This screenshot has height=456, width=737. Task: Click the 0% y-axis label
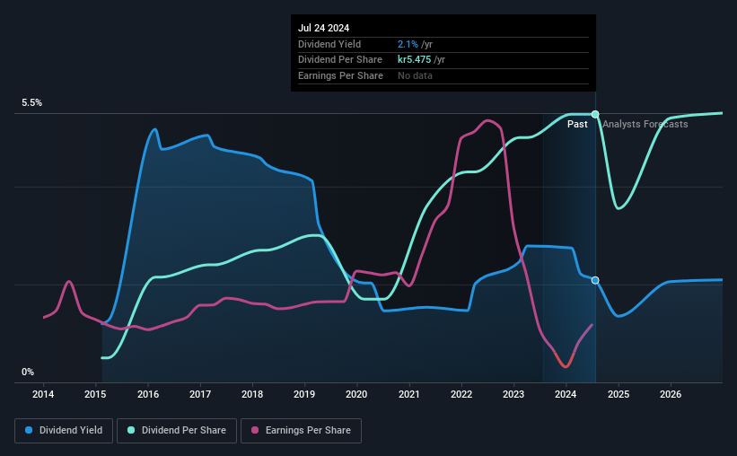coord(28,372)
